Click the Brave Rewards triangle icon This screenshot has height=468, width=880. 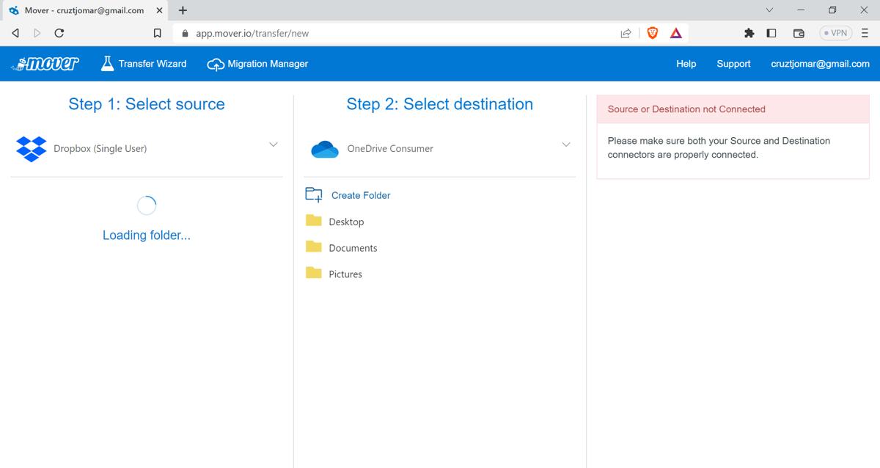pos(675,32)
